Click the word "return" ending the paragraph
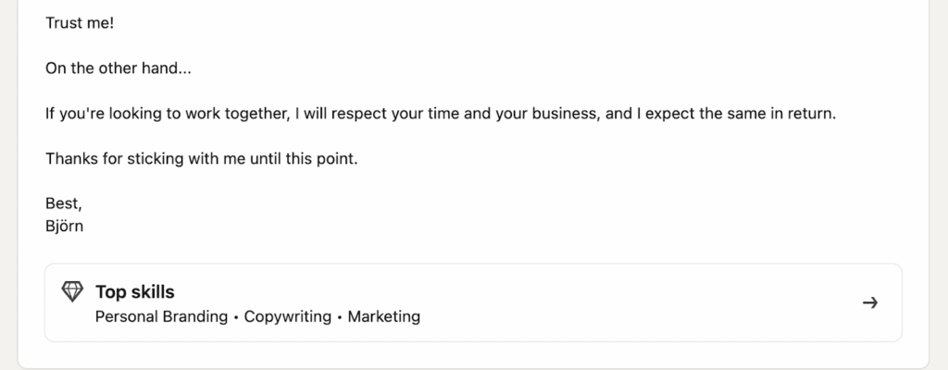Viewport: 948px width, 370px height. [811, 114]
